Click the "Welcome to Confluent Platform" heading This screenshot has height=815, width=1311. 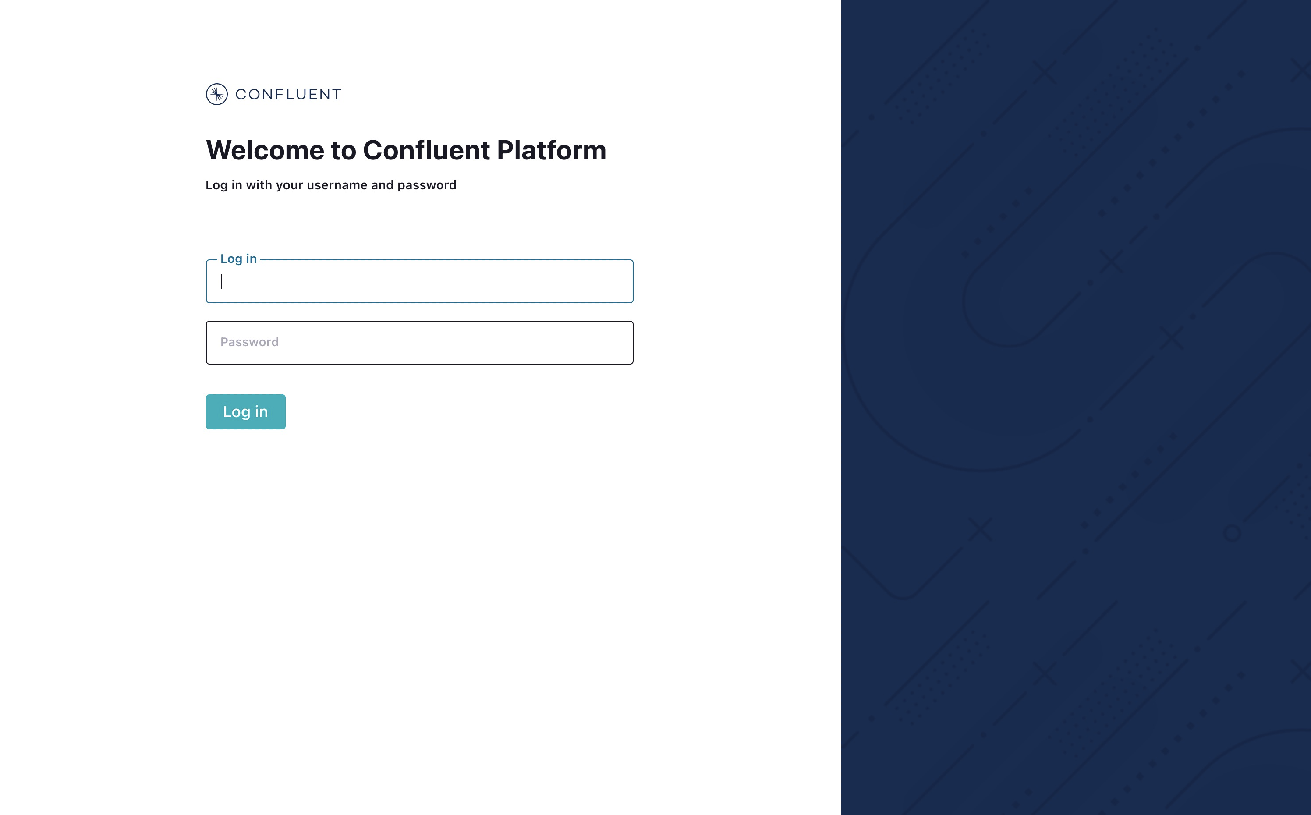point(406,150)
